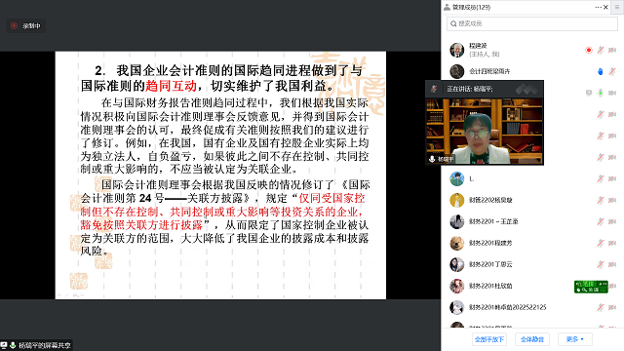Select the 会计四班 member name
The width and height of the screenshot is (624, 351).
tap(489, 71)
